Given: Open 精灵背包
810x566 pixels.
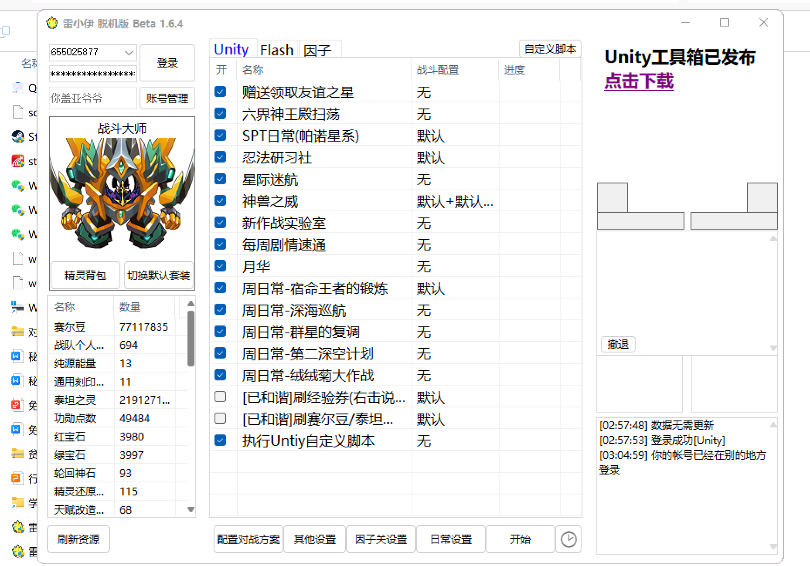Looking at the screenshot, I should tap(85, 275).
